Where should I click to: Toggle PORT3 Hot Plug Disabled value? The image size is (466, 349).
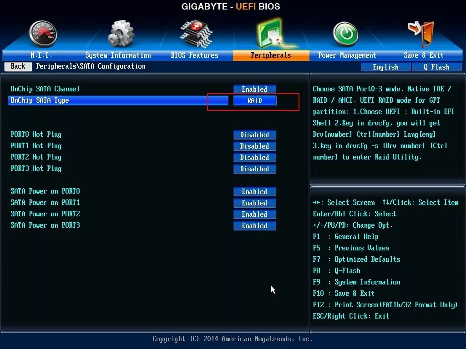[x=255, y=169]
